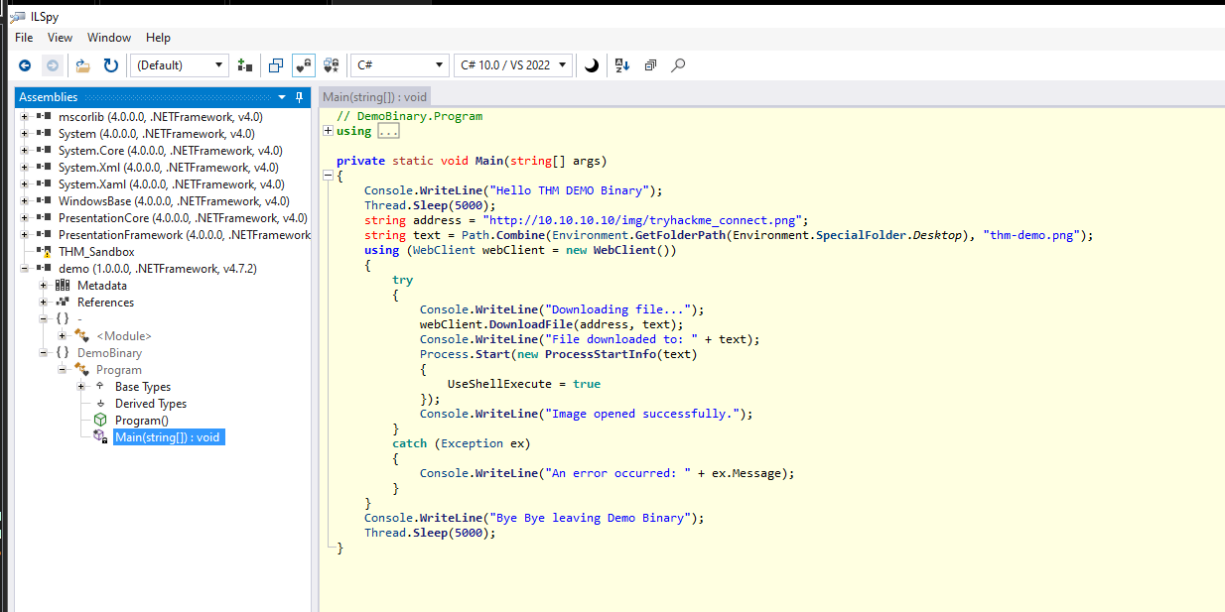Collapse the Program class node
The width and height of the screenshot is (1225, 612).
point(63,370)
